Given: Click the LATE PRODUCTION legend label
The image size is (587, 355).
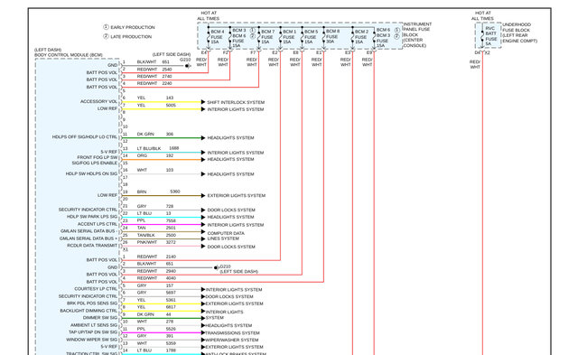Looking at the screenshot, I should coord(131,37).
